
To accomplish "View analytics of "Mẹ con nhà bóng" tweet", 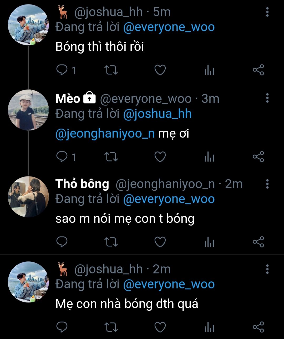I will (209, 327).
